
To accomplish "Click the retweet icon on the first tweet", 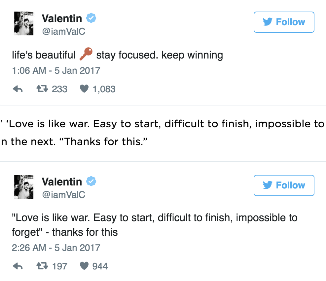I will click(x=43, y=89).
